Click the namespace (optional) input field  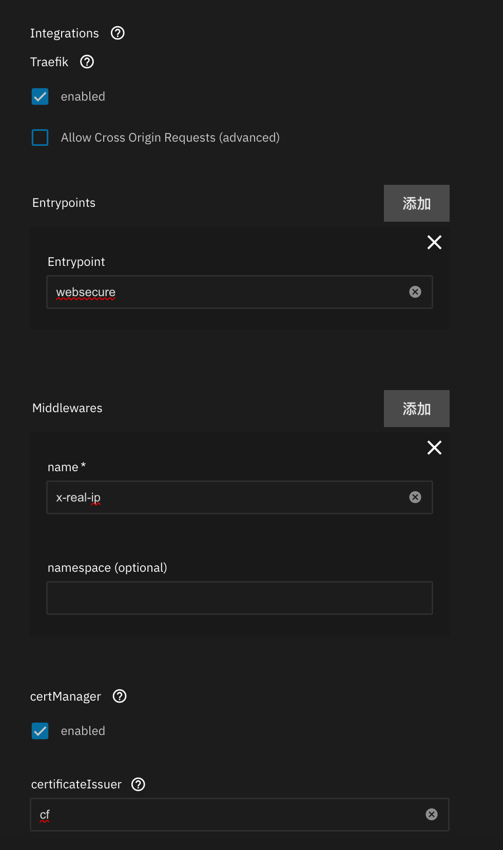pyautogui.click(x=239, y=598)
